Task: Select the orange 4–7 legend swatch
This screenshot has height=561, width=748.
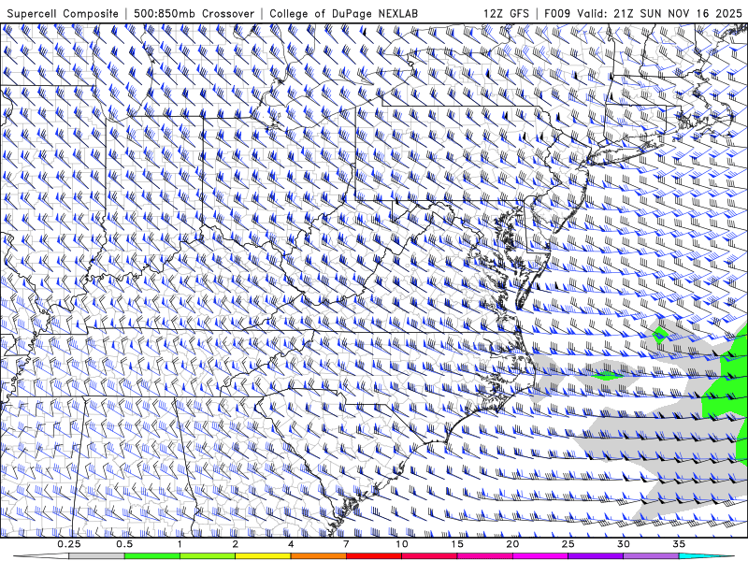Action: [318, 556]
